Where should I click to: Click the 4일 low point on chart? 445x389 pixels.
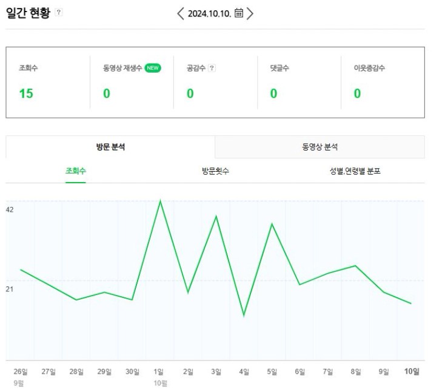244,315
